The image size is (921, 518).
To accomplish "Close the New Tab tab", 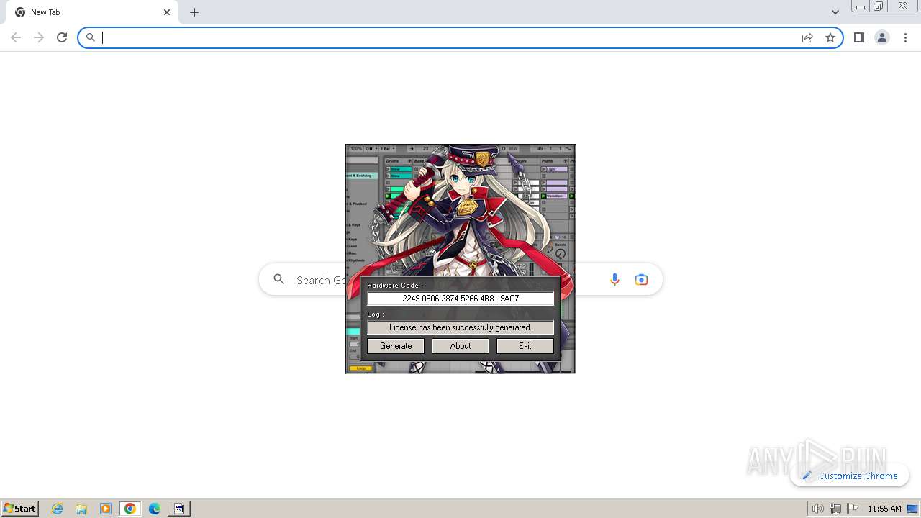I will [167, 12].
